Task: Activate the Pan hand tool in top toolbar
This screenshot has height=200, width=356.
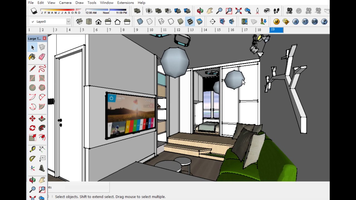Action: [210, 11]
